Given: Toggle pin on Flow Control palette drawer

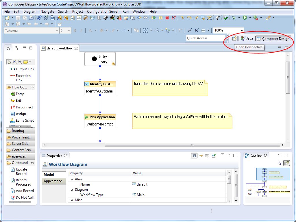Looking at the screenshot, I should 32,87.
